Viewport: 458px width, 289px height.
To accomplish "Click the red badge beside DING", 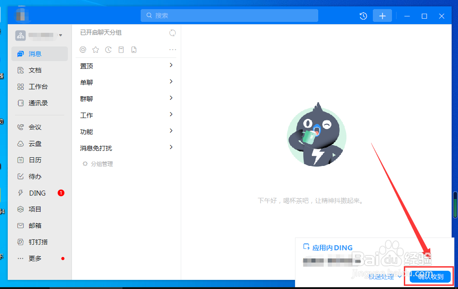I will 61,193.
